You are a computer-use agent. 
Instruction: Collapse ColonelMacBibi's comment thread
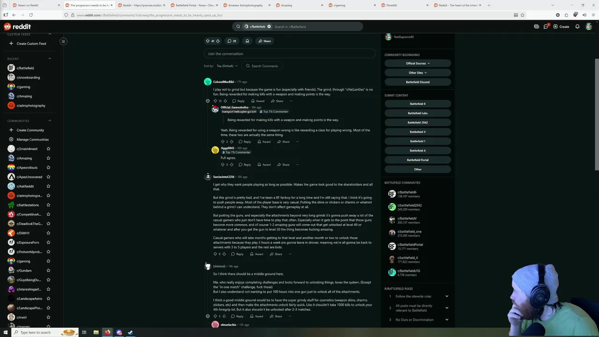(x=208, y=101)
